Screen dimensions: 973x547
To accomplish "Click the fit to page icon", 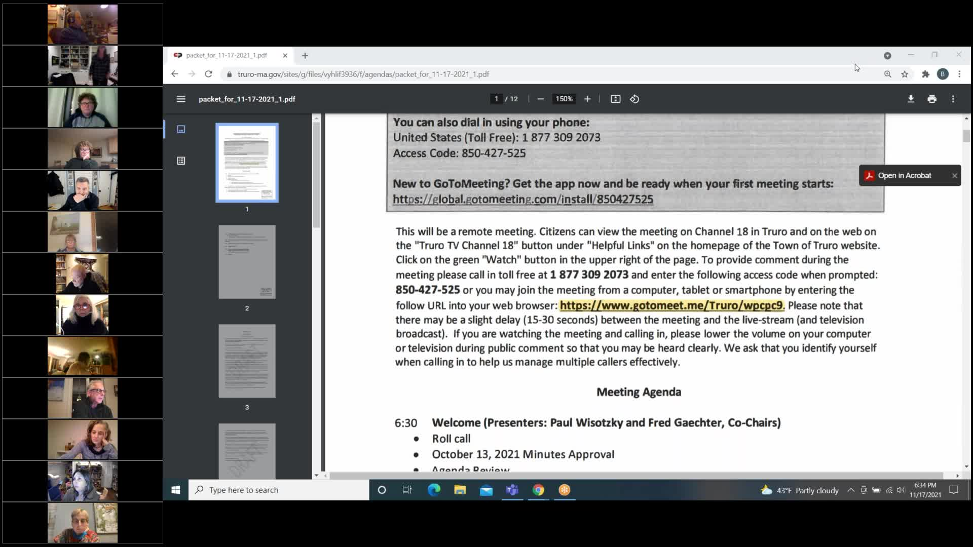I will 615,99.
